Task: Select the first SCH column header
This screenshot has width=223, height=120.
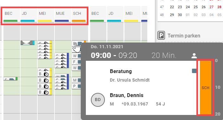Action: pyautogui.click(x=79, y=15)
